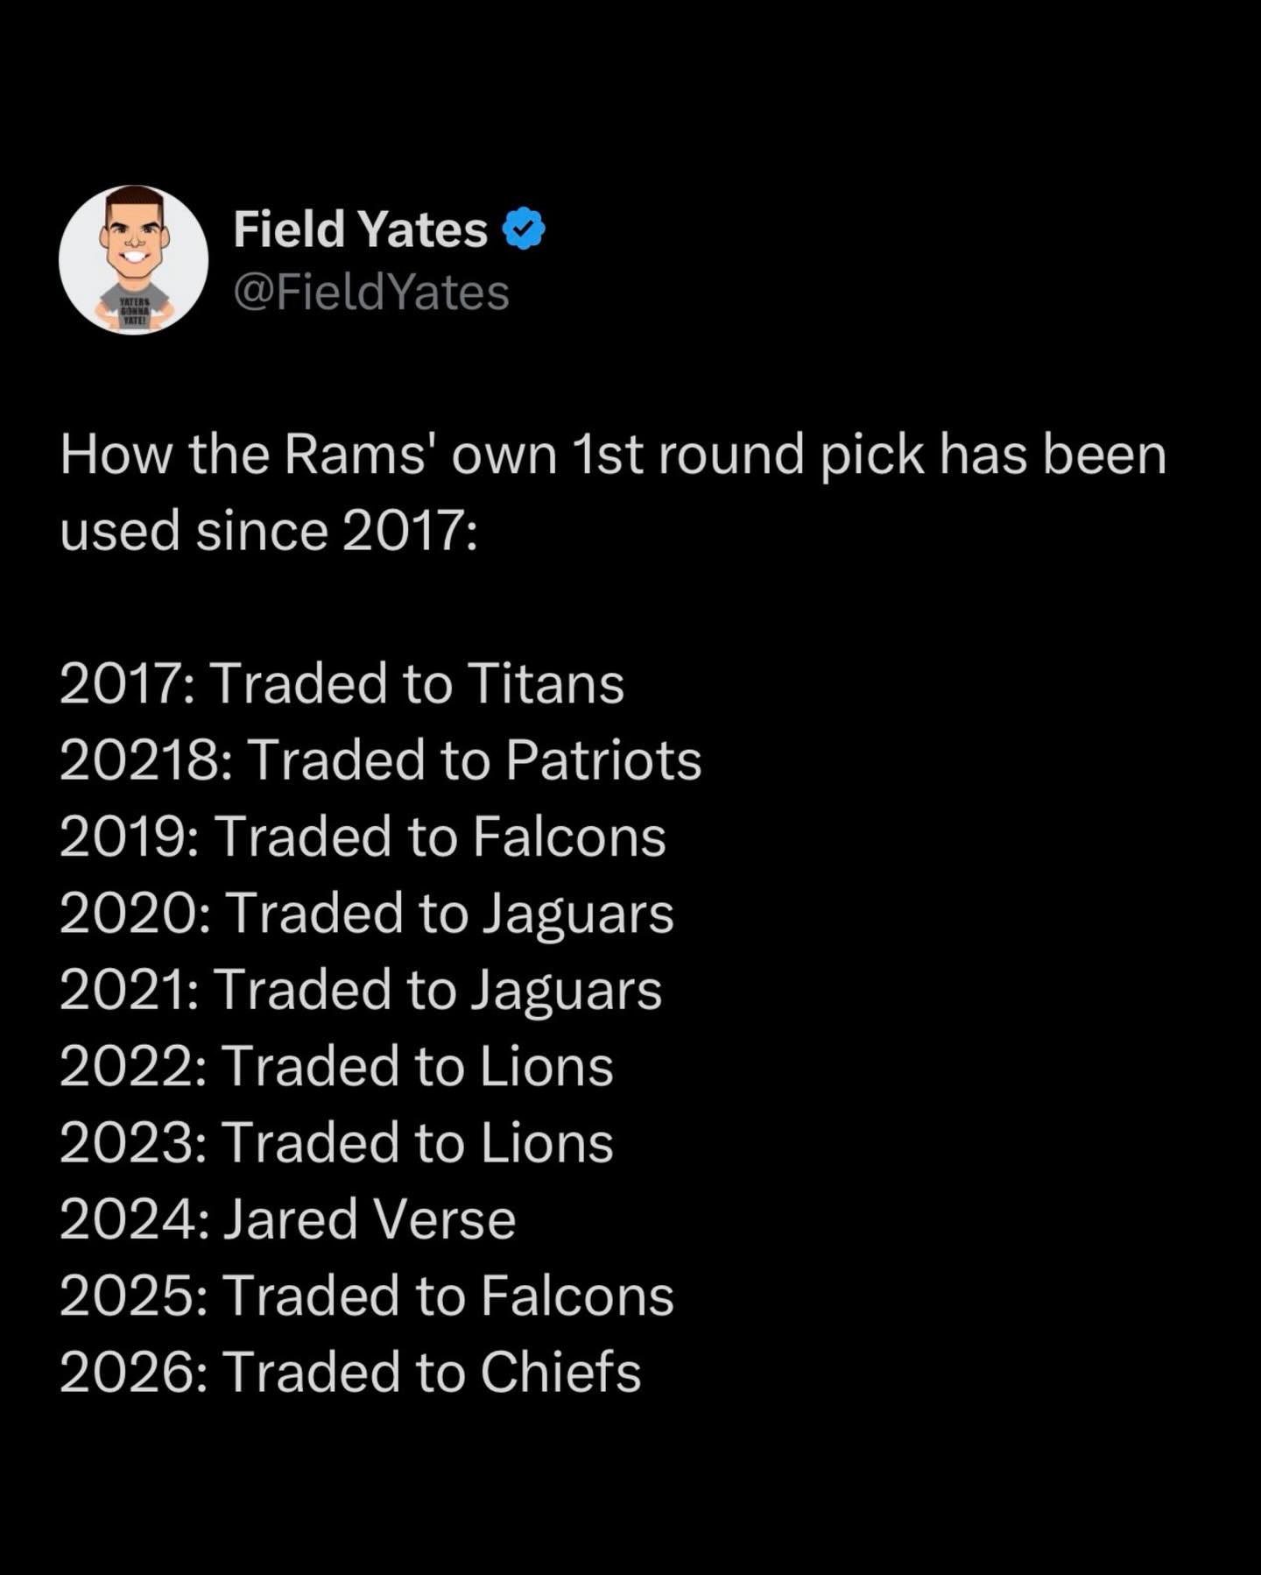Click the word "Titans" in the list
This screenshot has height=1575, width=1261.
(x=545, y=683)
